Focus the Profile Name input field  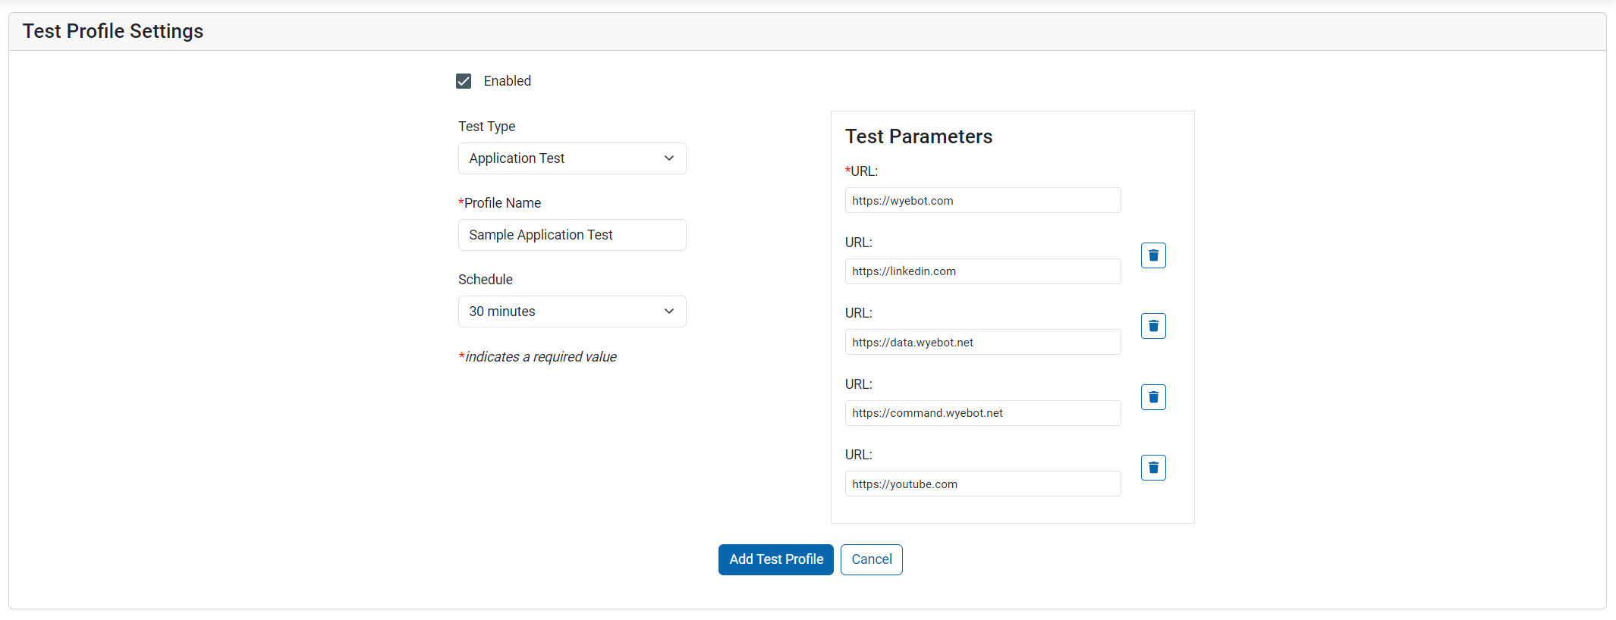pyautogui.click(x=572, y=235)
